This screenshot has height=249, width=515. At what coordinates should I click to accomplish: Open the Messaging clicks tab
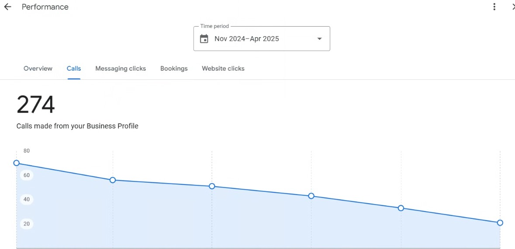[x=121, y=68]
